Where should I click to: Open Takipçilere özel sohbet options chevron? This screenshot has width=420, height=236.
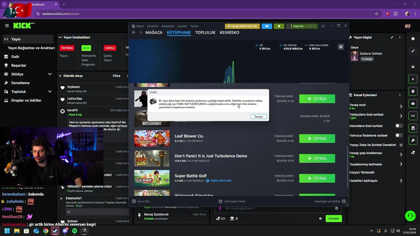click(401, 116)
